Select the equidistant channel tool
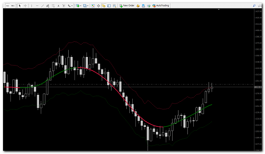The height and width of the screenshot is (154, 265). (x=47, y=6)
